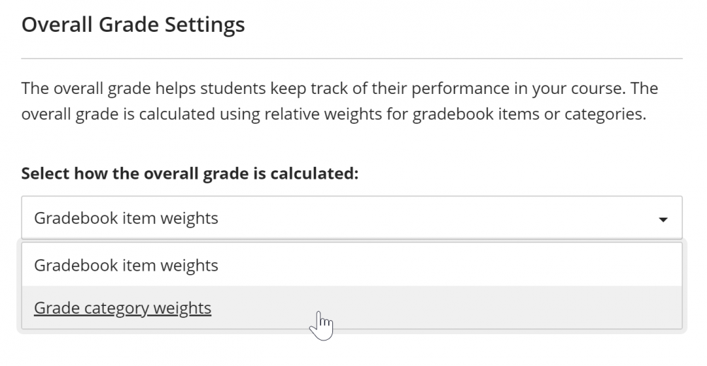Open the overall grade calculation combo box
The width and height of the screenshot is (707, 366).
(351, 218)
